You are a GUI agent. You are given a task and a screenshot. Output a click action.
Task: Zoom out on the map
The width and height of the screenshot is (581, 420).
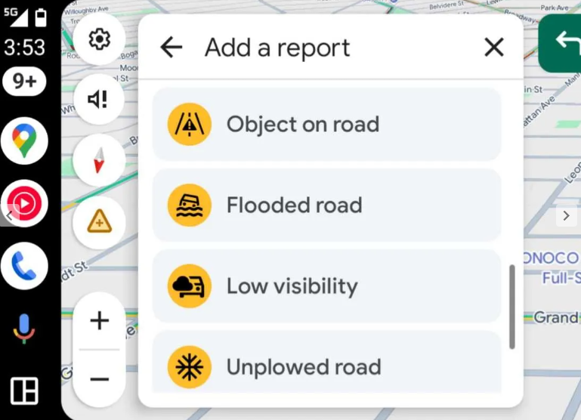(100, 379)
